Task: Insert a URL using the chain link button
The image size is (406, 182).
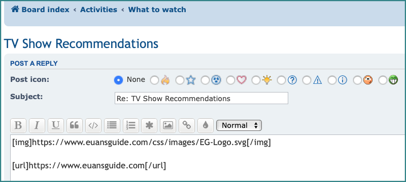Action: 187,125
